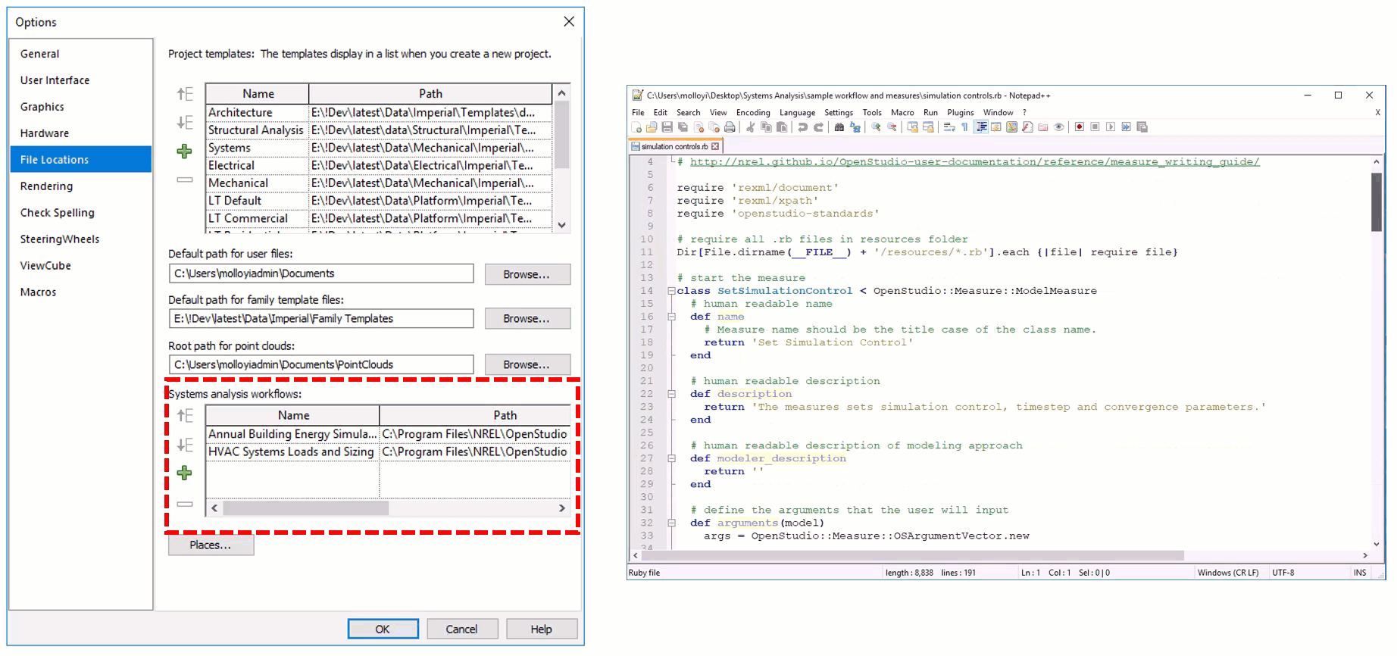This screenshot has height=656, width=1397.
Task: Click the workflows table horizontal scrollbar thumb
Action: [x=306, y=508]
